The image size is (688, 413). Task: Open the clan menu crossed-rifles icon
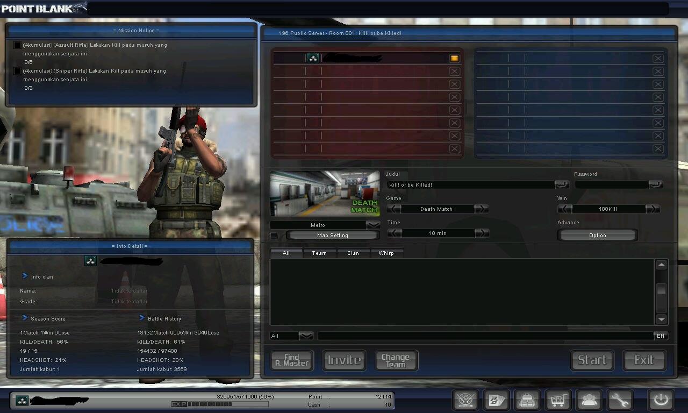[465, 401]
